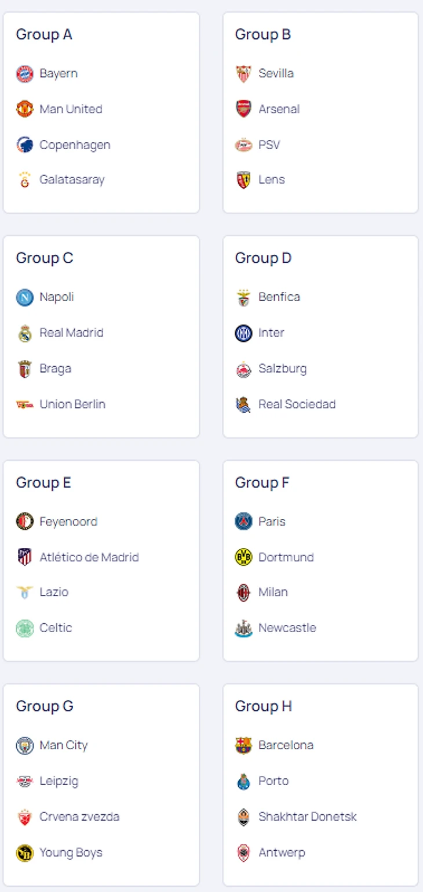Open the Galatasaray team link
This screenshot has height=892, width=423.
pos(72,179)
